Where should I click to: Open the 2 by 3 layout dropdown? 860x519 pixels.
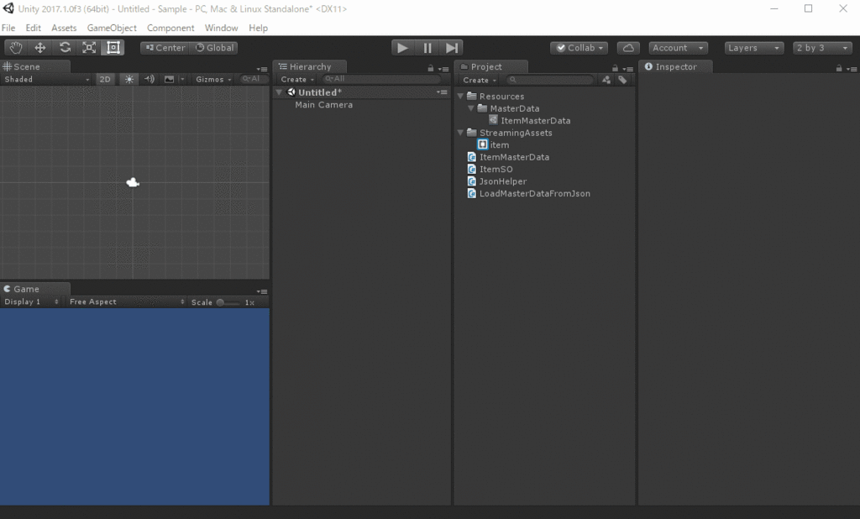pyautogui.click(x=822, y=48)
